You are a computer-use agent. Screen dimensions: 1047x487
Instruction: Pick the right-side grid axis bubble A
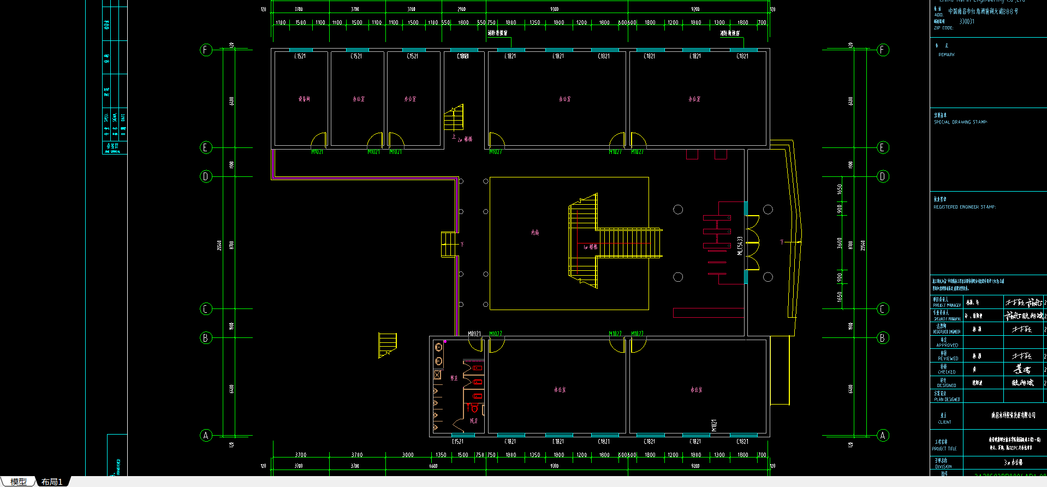883,435
